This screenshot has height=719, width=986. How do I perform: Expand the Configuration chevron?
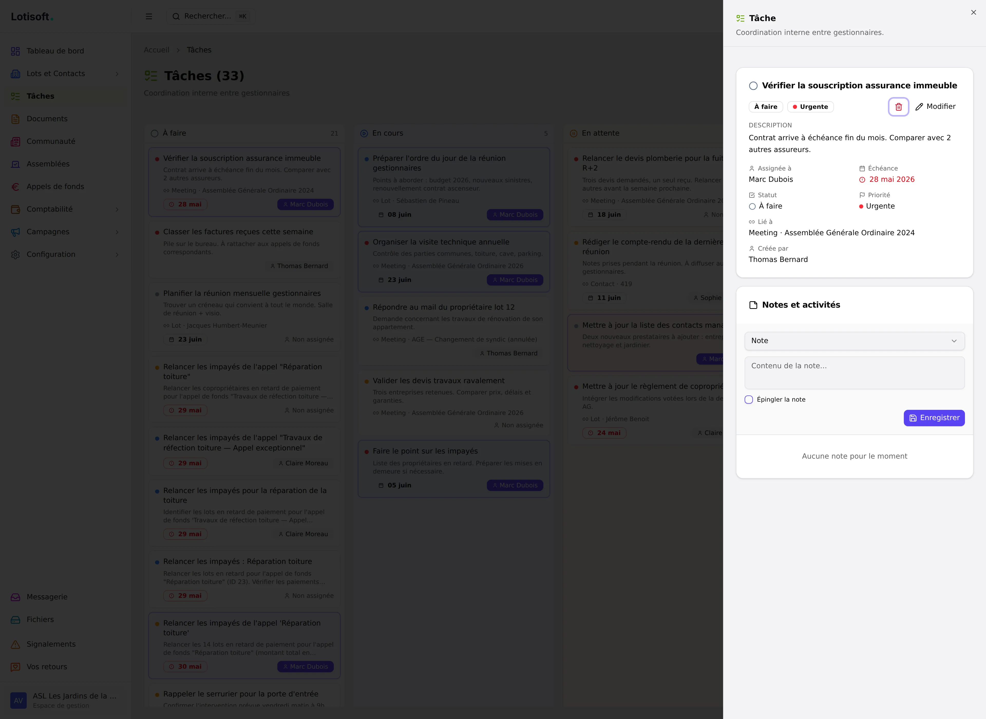[117, 255]
